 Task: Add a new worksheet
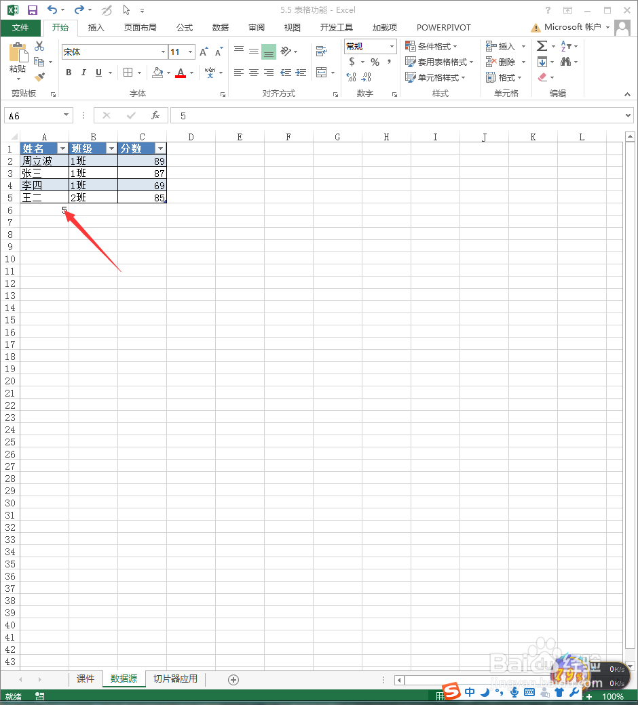pyautogui.click(x=233, y=680)
